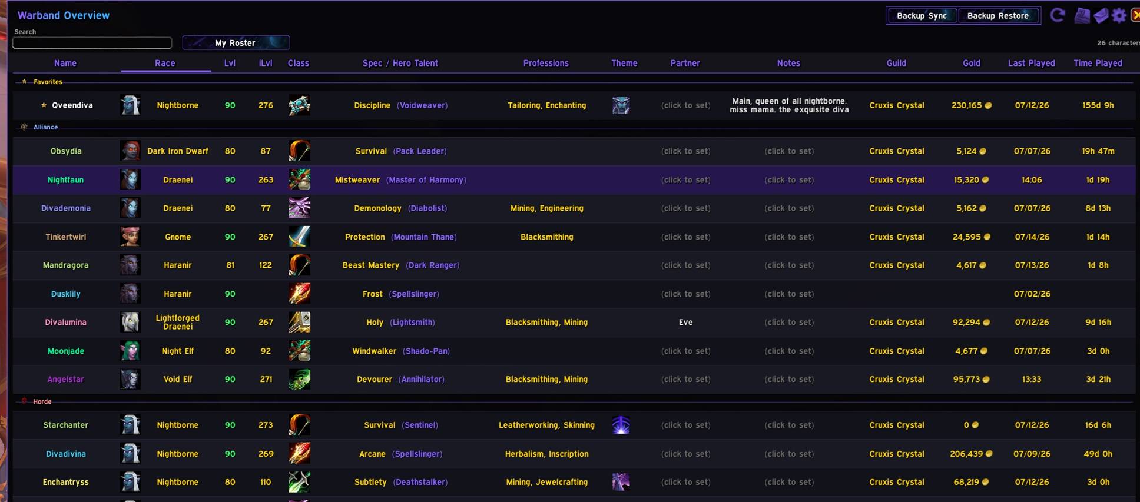
Task: Click Starchanter's Leatherworking, Skinning professions
Action: [x=546, y=425]
